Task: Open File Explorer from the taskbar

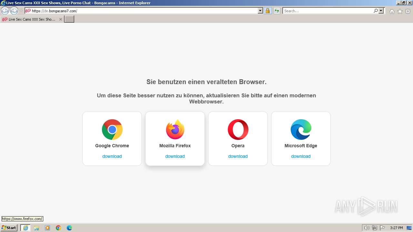Action: coord(36,228)
